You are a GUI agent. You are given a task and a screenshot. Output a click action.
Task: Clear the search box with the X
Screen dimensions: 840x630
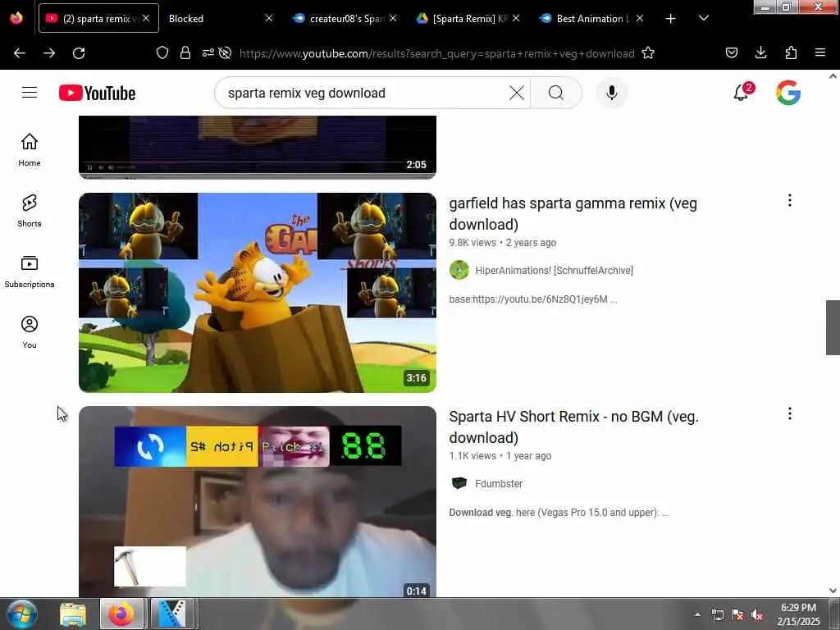517,93
